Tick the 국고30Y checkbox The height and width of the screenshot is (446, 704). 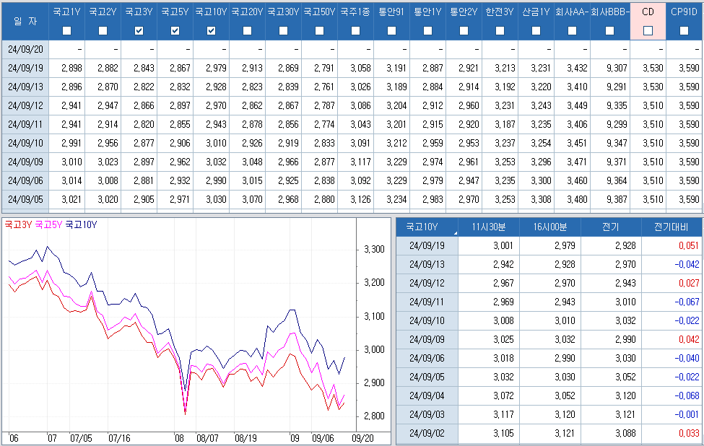click(x=283, y=30)
